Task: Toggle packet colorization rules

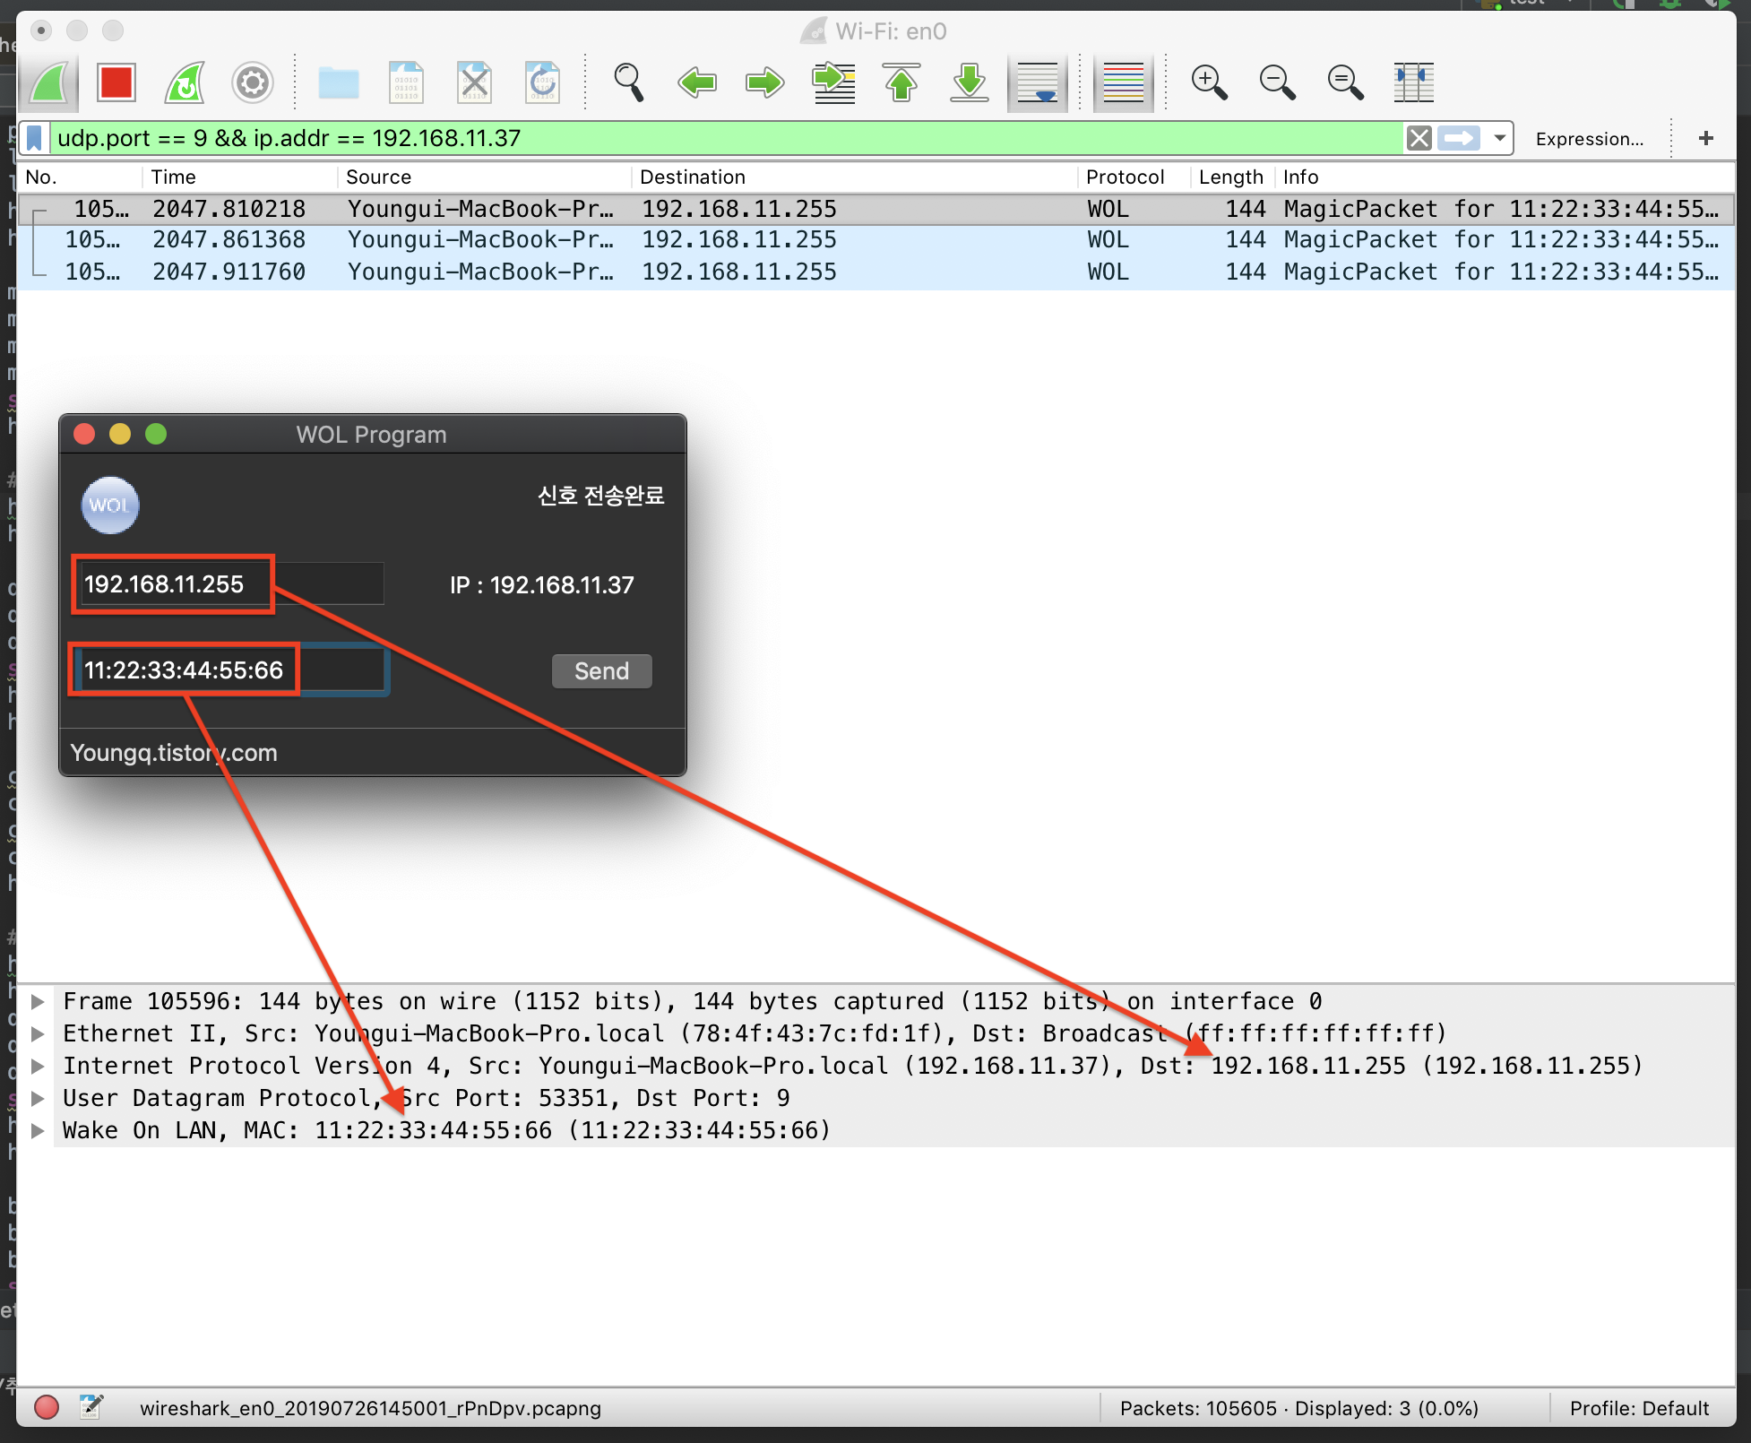Action: (x=1123, y=82)
